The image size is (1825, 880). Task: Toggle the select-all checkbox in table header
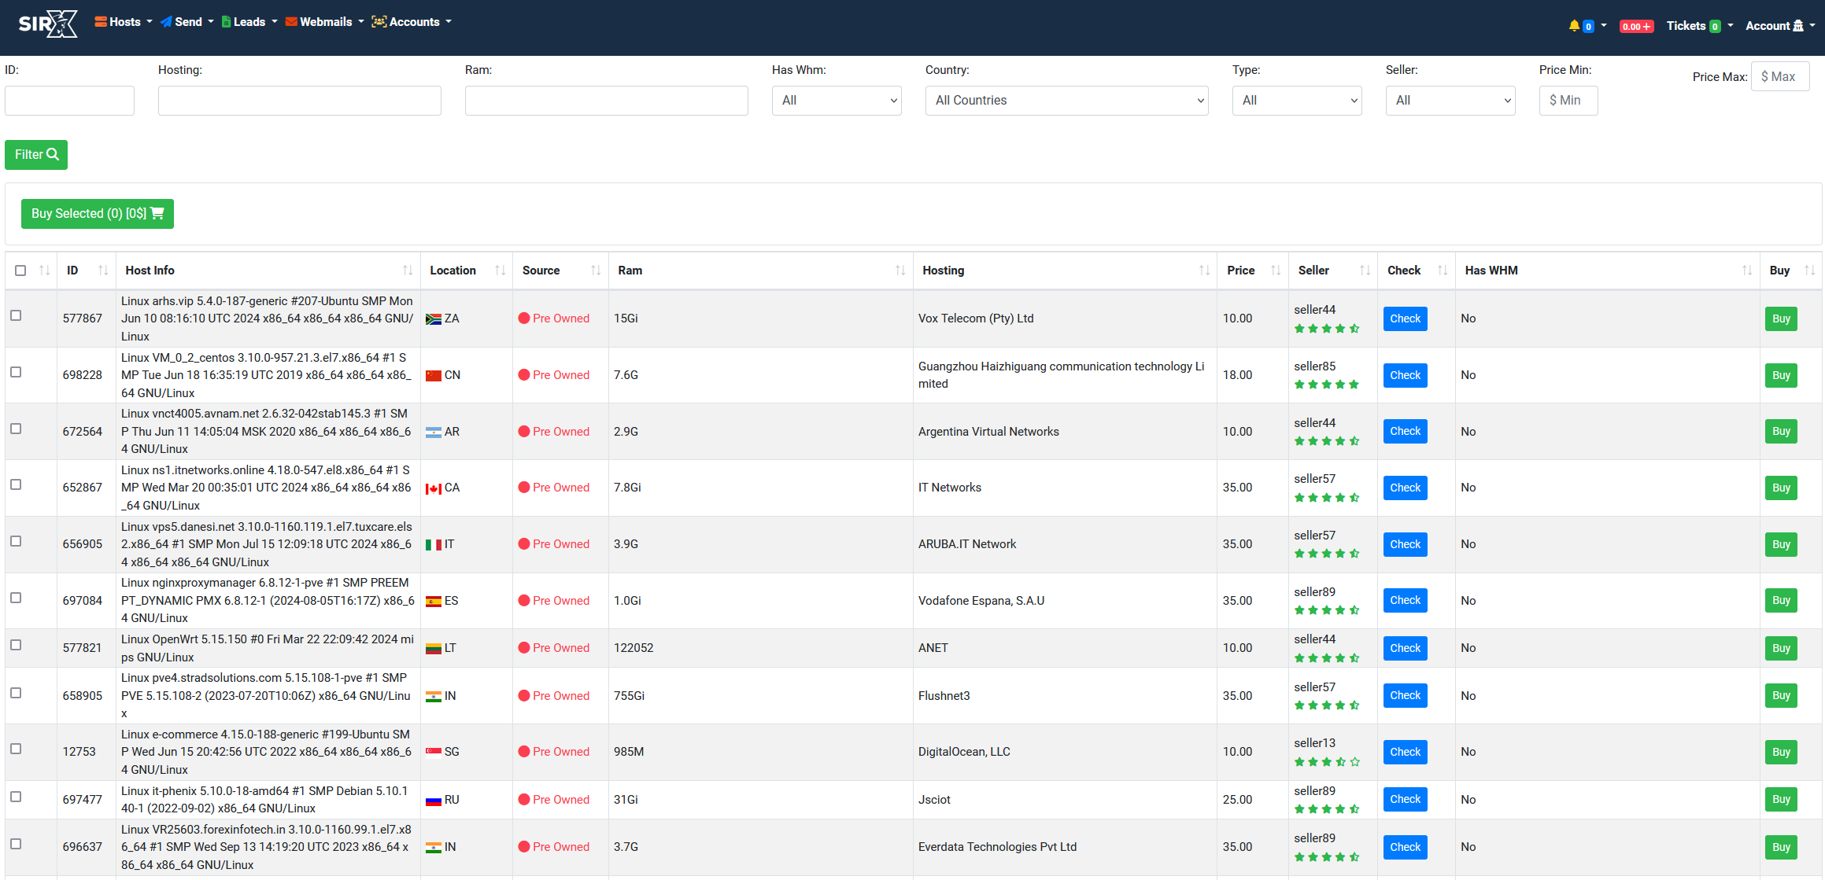(20, 271)
